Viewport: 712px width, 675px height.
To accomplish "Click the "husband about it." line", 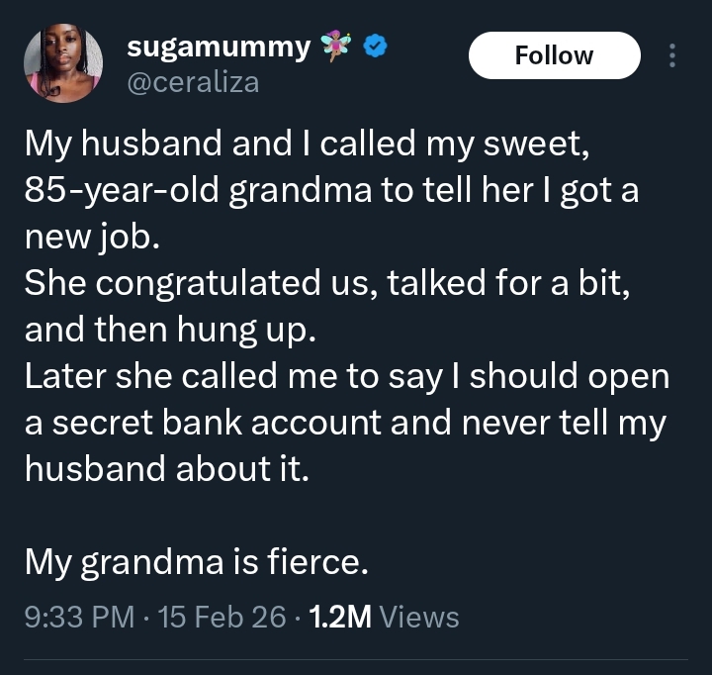I will 167,467.
